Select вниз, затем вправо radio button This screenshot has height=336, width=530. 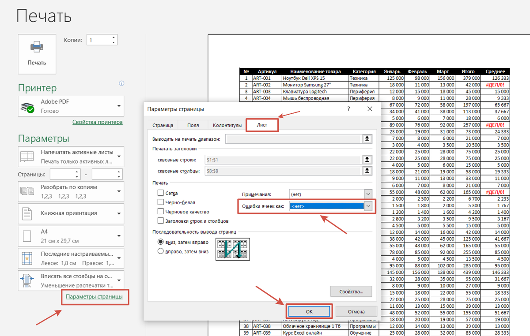[161, 242]
